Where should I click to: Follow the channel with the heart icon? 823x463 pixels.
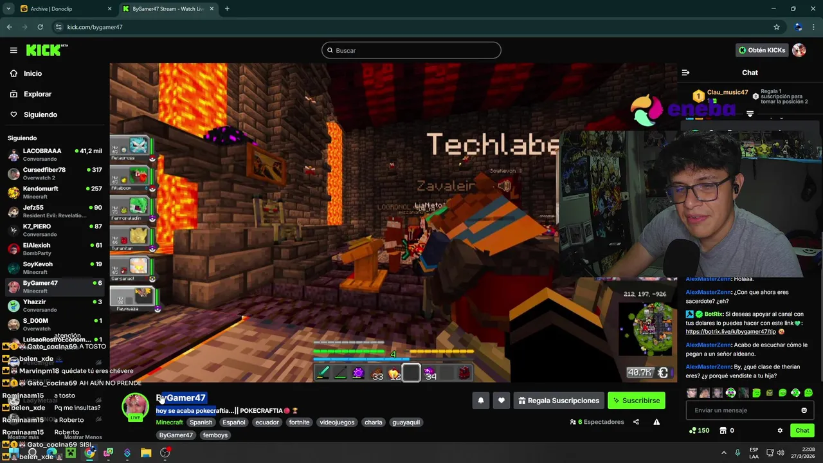(502, 401)
